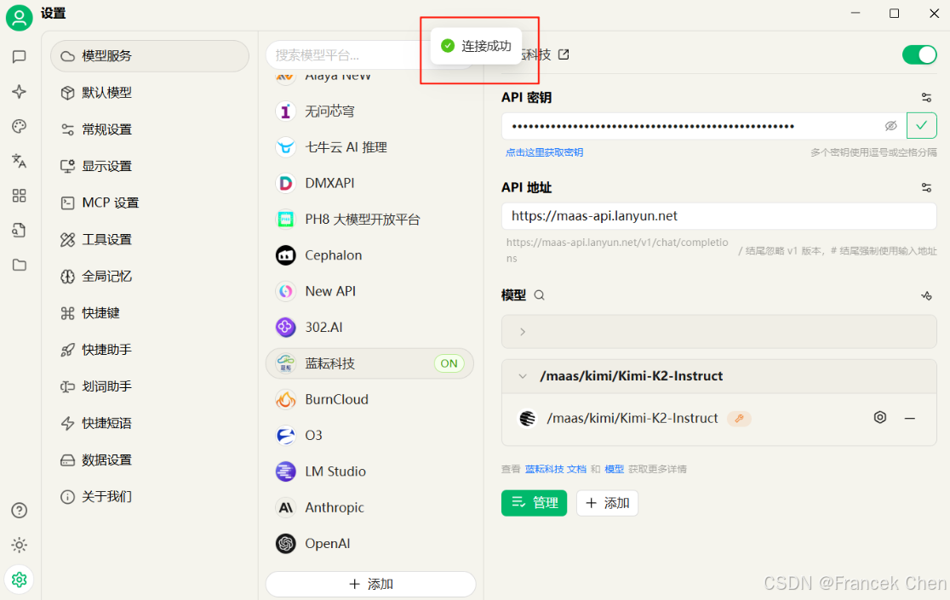Image resolution: width=950 pixels, height=600 pixels.
Task: Open external link next to provider name
Action: pyautogui.click(x=564, y=54)
